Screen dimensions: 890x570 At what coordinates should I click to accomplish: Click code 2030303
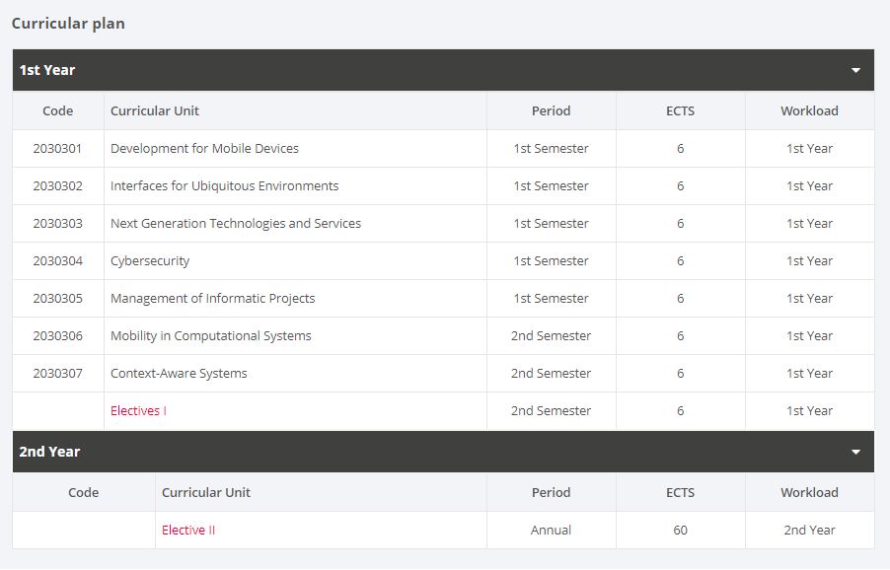pyautogui.click(x=57, y=224)
